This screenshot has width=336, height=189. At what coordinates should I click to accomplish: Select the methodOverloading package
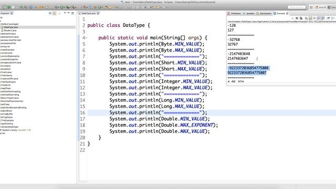click(10, 91)
